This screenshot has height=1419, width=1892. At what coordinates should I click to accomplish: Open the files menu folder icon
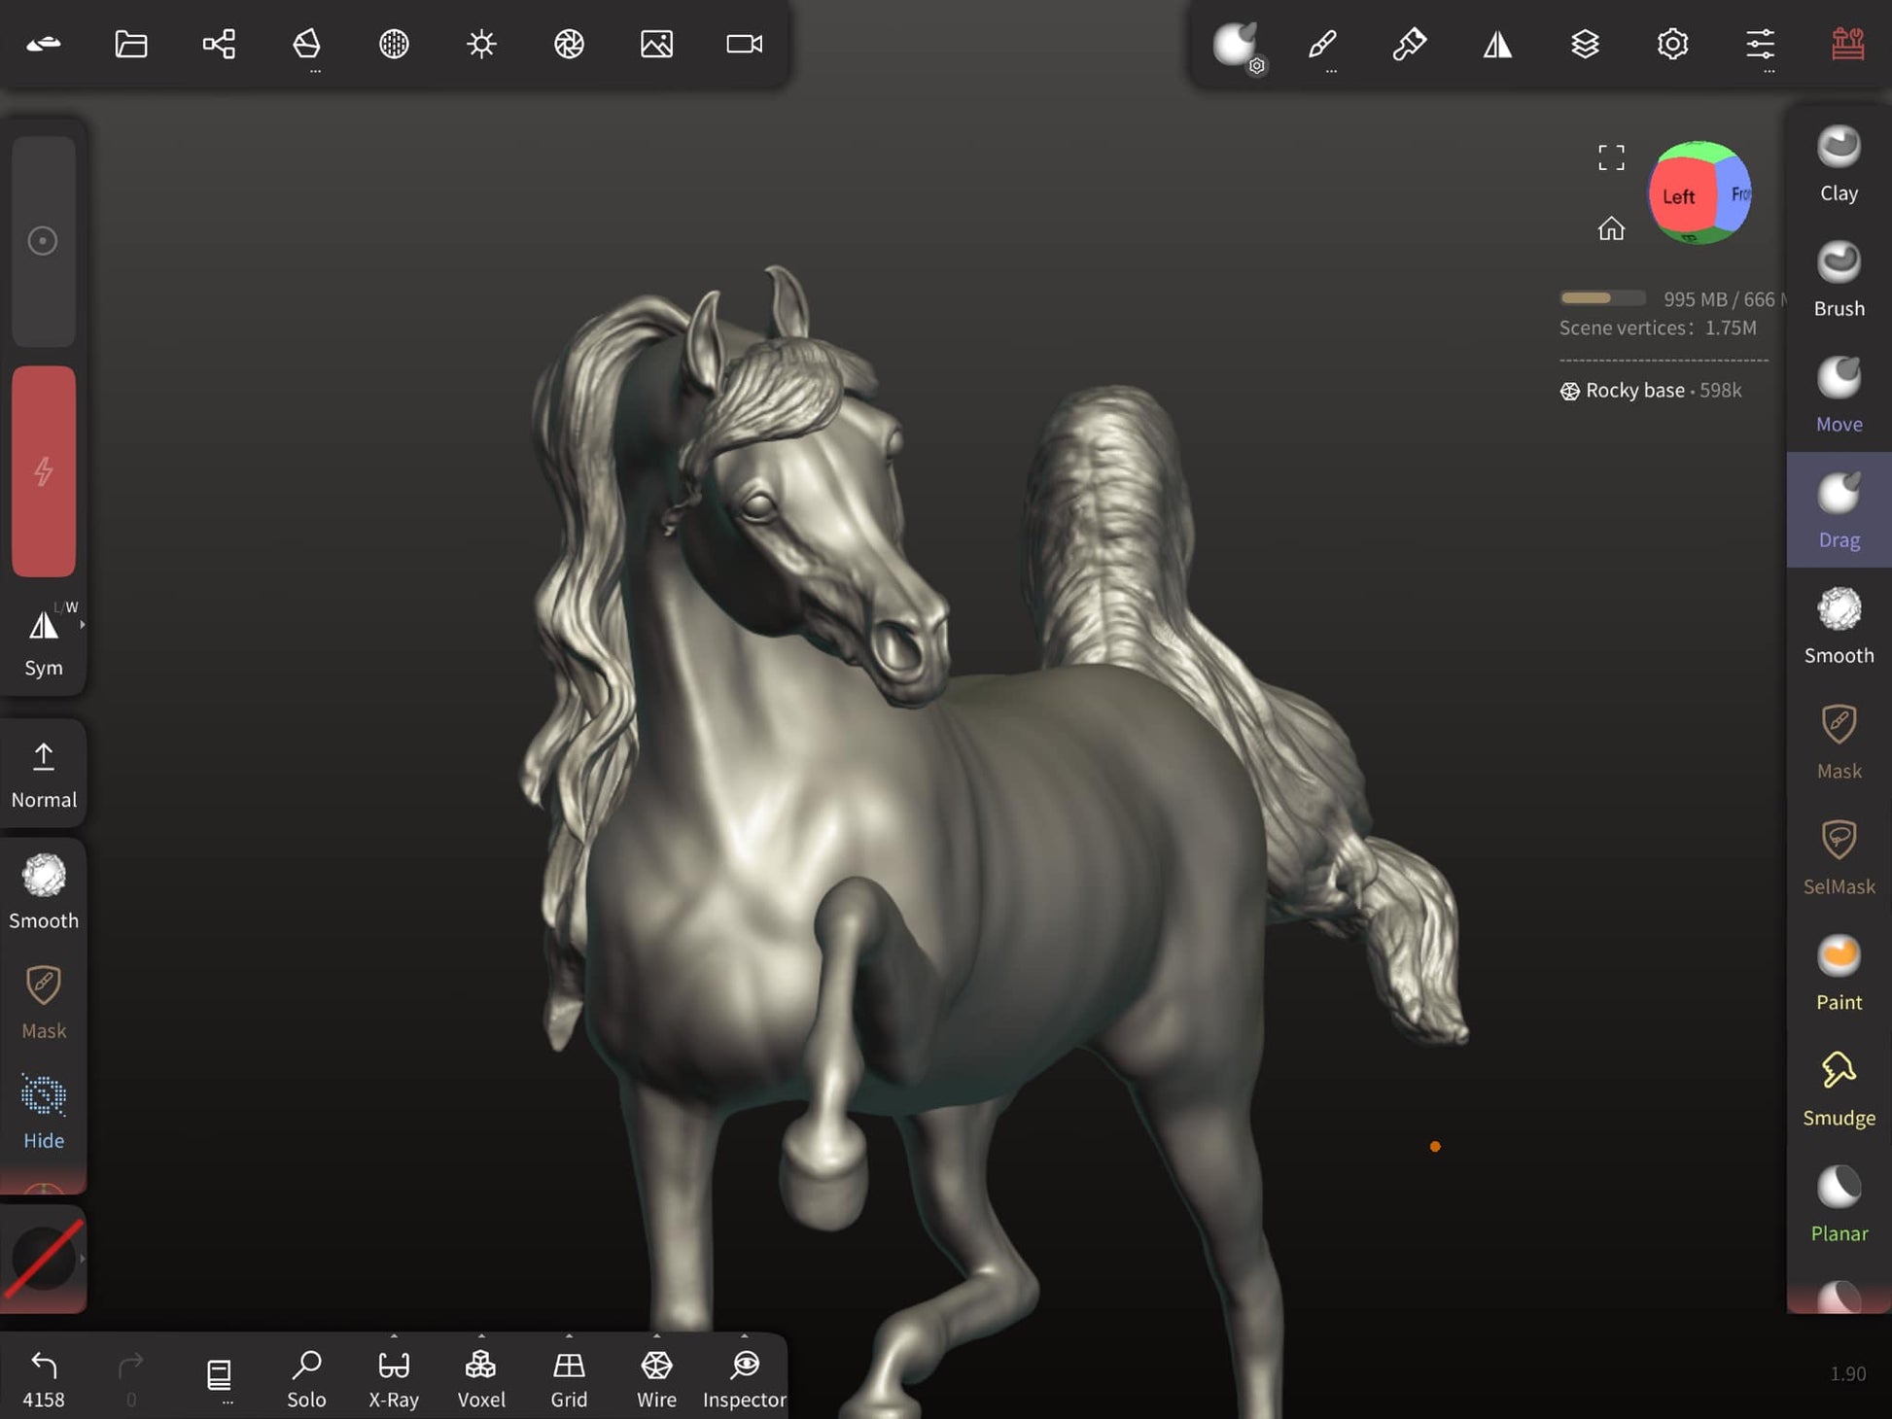pos(131,44)
